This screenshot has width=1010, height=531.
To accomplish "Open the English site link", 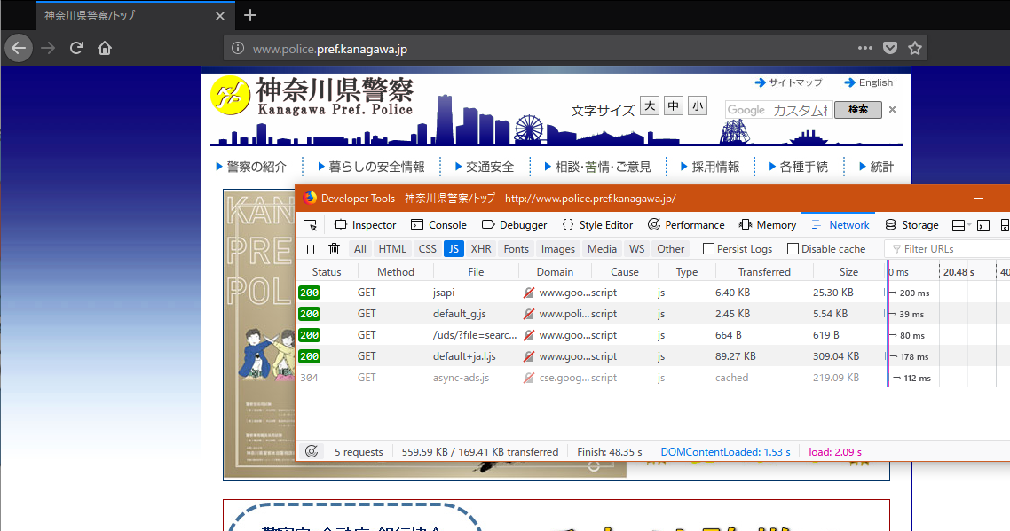I will point(868,82).
